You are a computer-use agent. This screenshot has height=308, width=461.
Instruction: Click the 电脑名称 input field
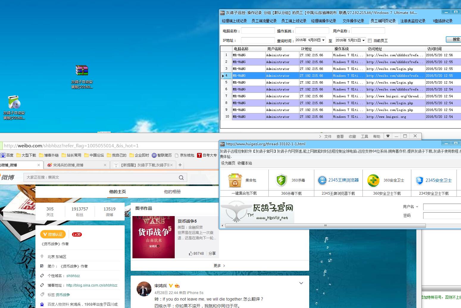point(258,31)
